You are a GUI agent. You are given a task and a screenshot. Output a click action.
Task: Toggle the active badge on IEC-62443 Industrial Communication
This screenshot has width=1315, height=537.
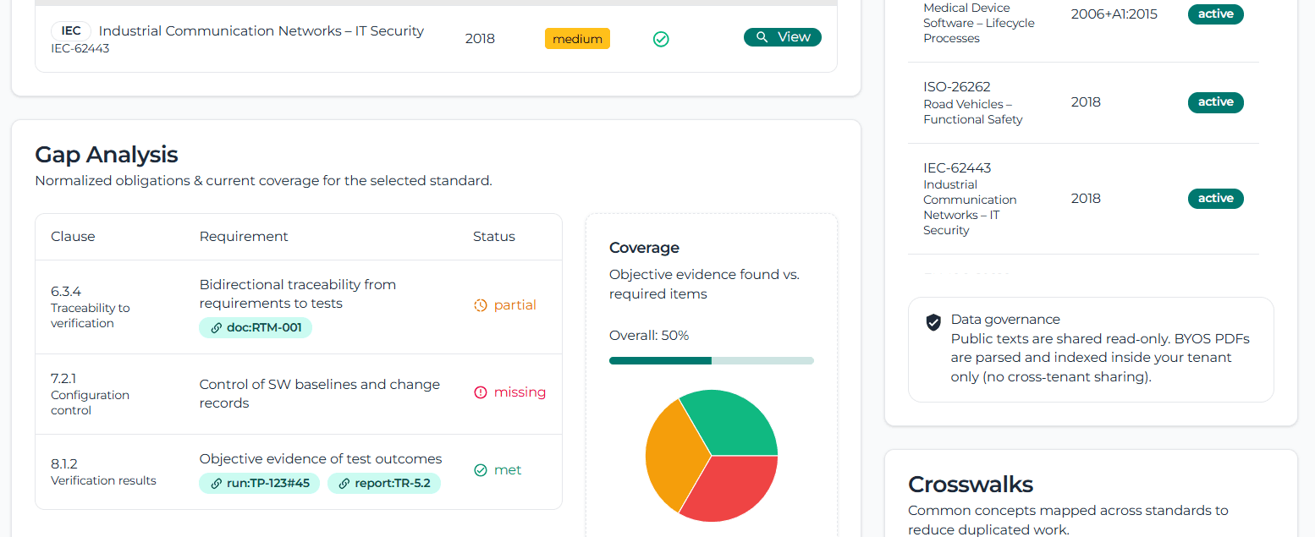1216,198
